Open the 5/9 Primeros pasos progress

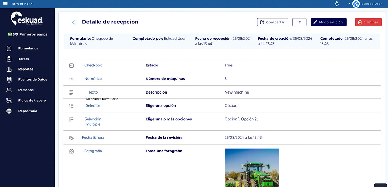point(27,34)
